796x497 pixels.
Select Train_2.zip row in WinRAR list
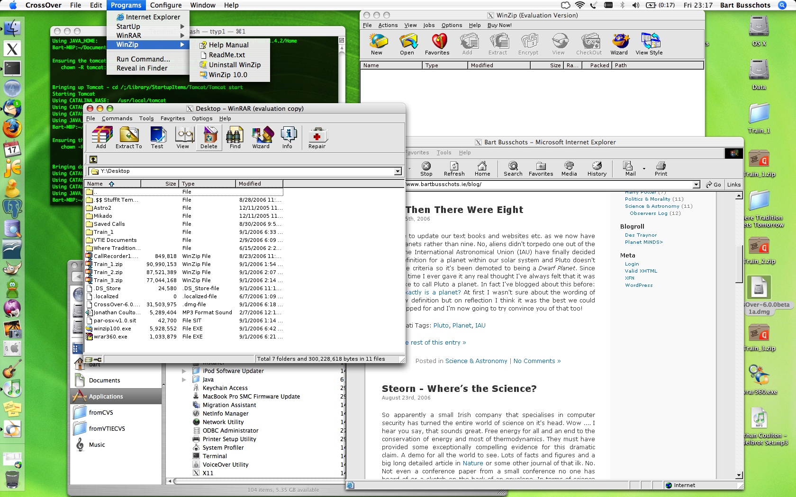pyautogui.click(x=184, y=273)
